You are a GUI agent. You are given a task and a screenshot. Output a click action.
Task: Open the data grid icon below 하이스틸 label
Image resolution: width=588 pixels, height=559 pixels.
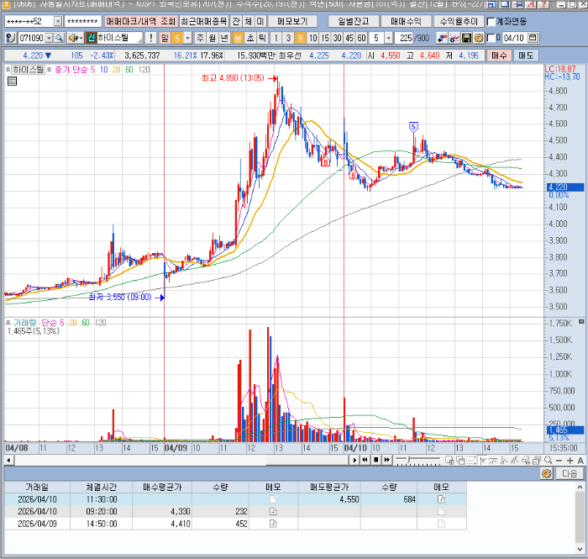pyautogui.click(x=12, y=81)
